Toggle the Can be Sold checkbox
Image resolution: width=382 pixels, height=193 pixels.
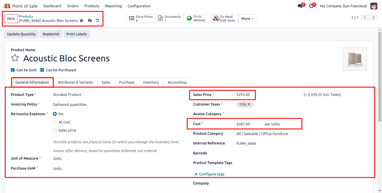(13, 70)
